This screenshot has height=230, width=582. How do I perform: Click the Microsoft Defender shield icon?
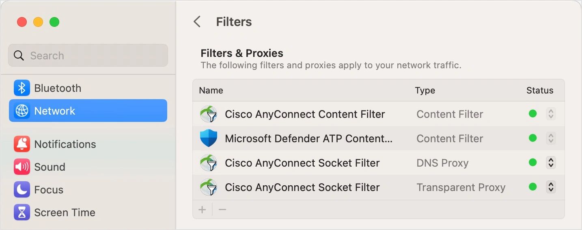[x=209, y=138]
